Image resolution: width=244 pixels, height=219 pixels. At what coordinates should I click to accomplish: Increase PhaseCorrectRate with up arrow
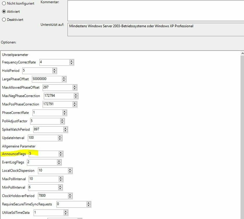pos(65,111)
